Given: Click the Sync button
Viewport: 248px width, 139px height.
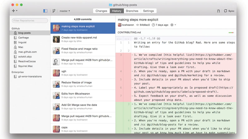Looking at the screenshot, I should pos(229,11).
